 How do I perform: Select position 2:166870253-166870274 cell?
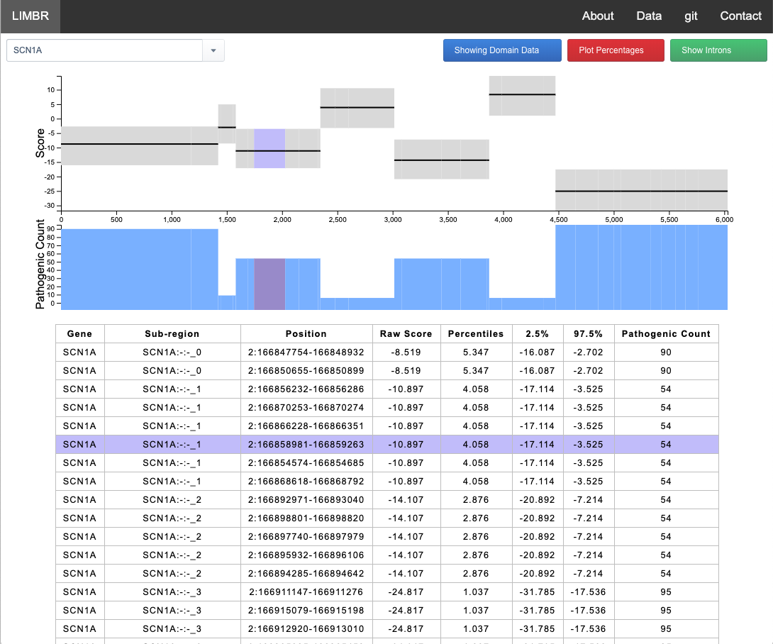(306, 408)
